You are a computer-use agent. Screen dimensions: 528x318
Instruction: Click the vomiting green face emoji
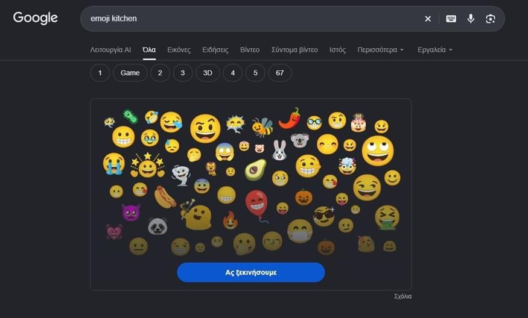387,217
